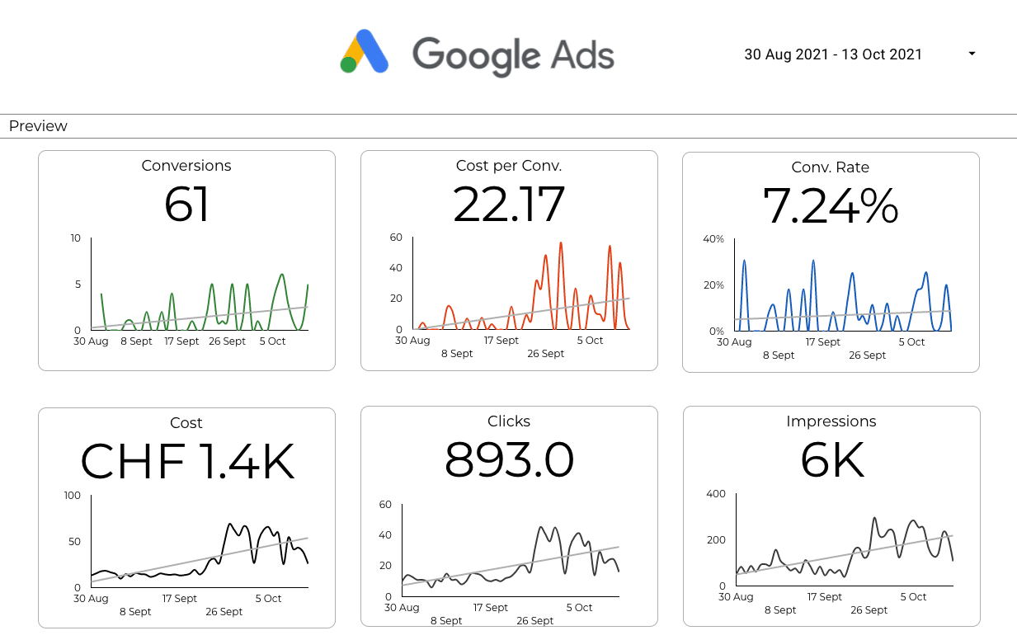This screenshot has height=640, width=1017.
Task: Select the Conversions scorecard title
Action: [x=186, y=166]
